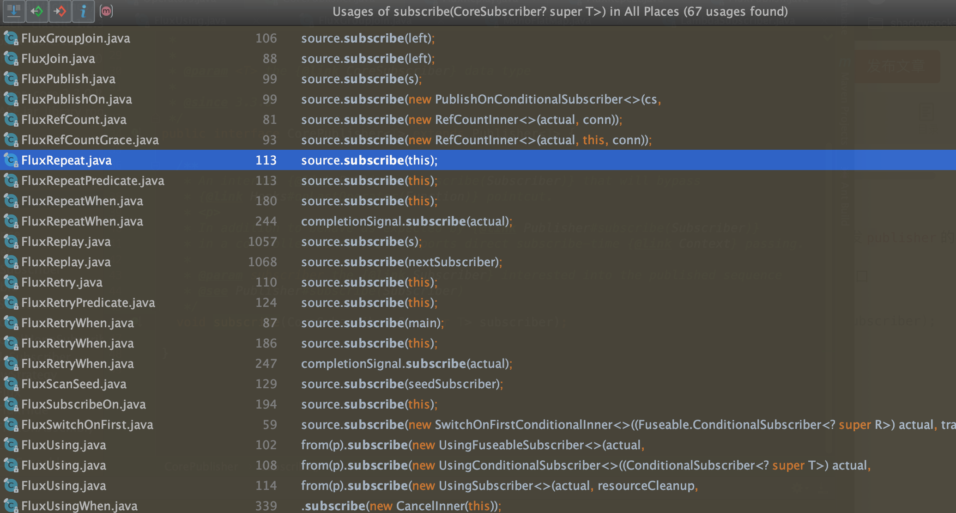This screenshot has height=513, width=956.
Task: Click 'new PublishOnConditionalSubscriber' code snippet
Action: (x=515, y=99)
